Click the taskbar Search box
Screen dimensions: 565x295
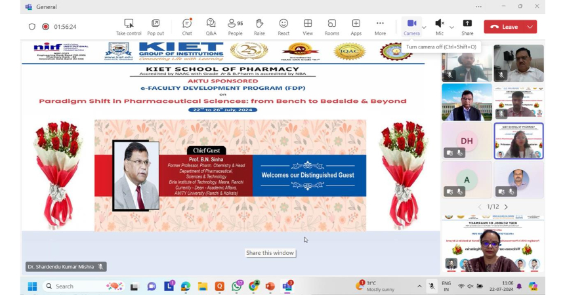[x=84, y=286]
